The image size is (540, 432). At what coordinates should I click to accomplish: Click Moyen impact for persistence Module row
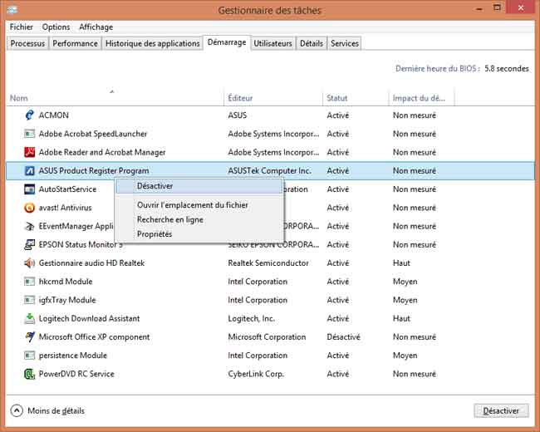tap(405, 356)
